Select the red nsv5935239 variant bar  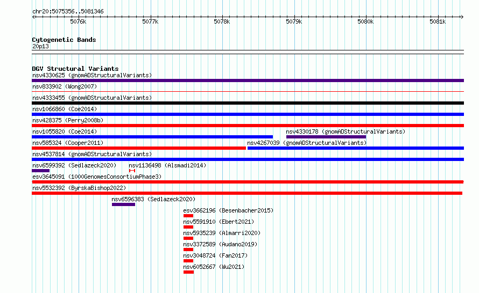click(188, 238)
